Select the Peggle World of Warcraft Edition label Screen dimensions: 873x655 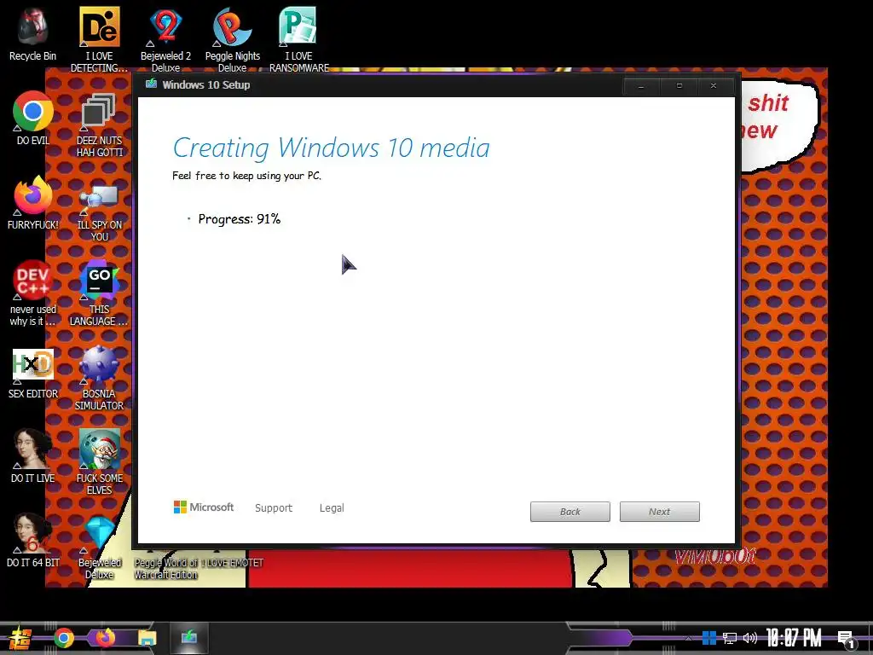(x=165, y=569)
